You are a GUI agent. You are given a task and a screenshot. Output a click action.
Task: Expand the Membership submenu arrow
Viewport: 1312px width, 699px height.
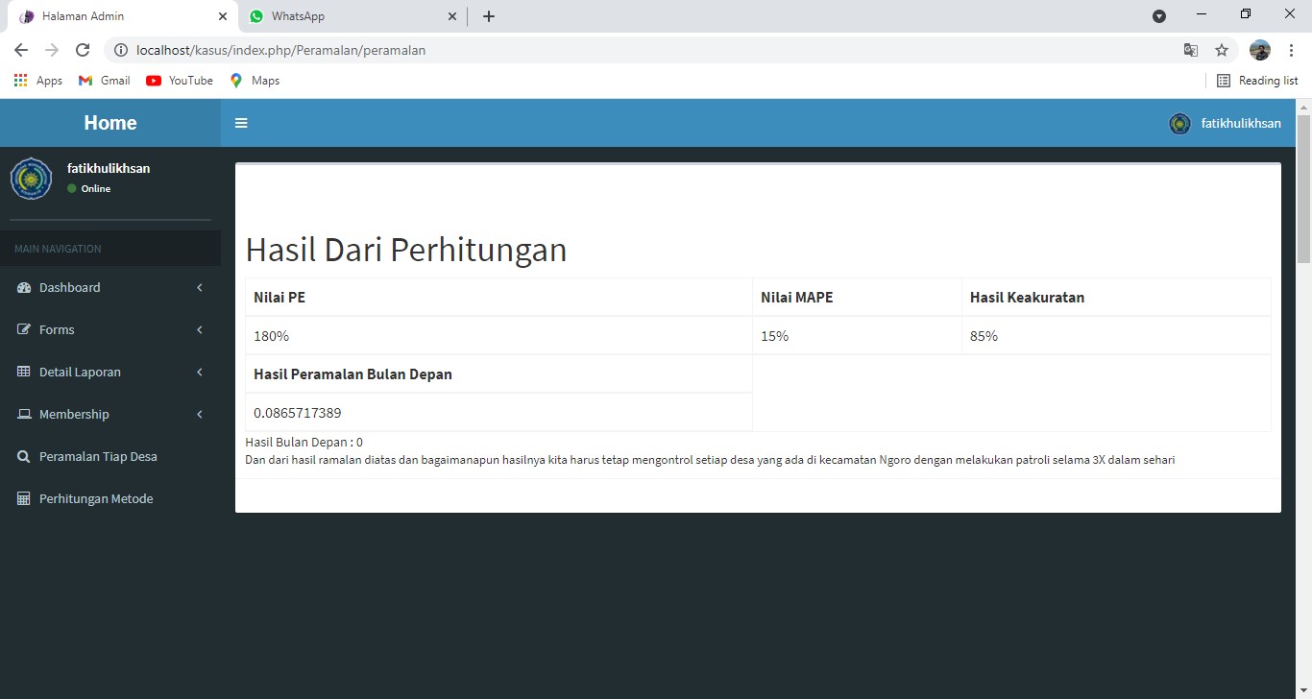tap(200, 415)
